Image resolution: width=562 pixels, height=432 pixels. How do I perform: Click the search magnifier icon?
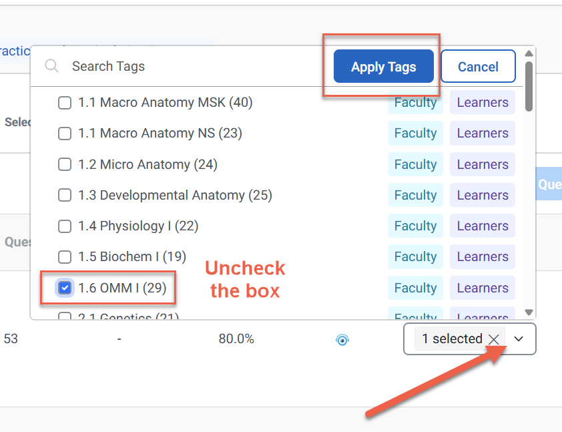pyautogui.click(x=51, y=66)
